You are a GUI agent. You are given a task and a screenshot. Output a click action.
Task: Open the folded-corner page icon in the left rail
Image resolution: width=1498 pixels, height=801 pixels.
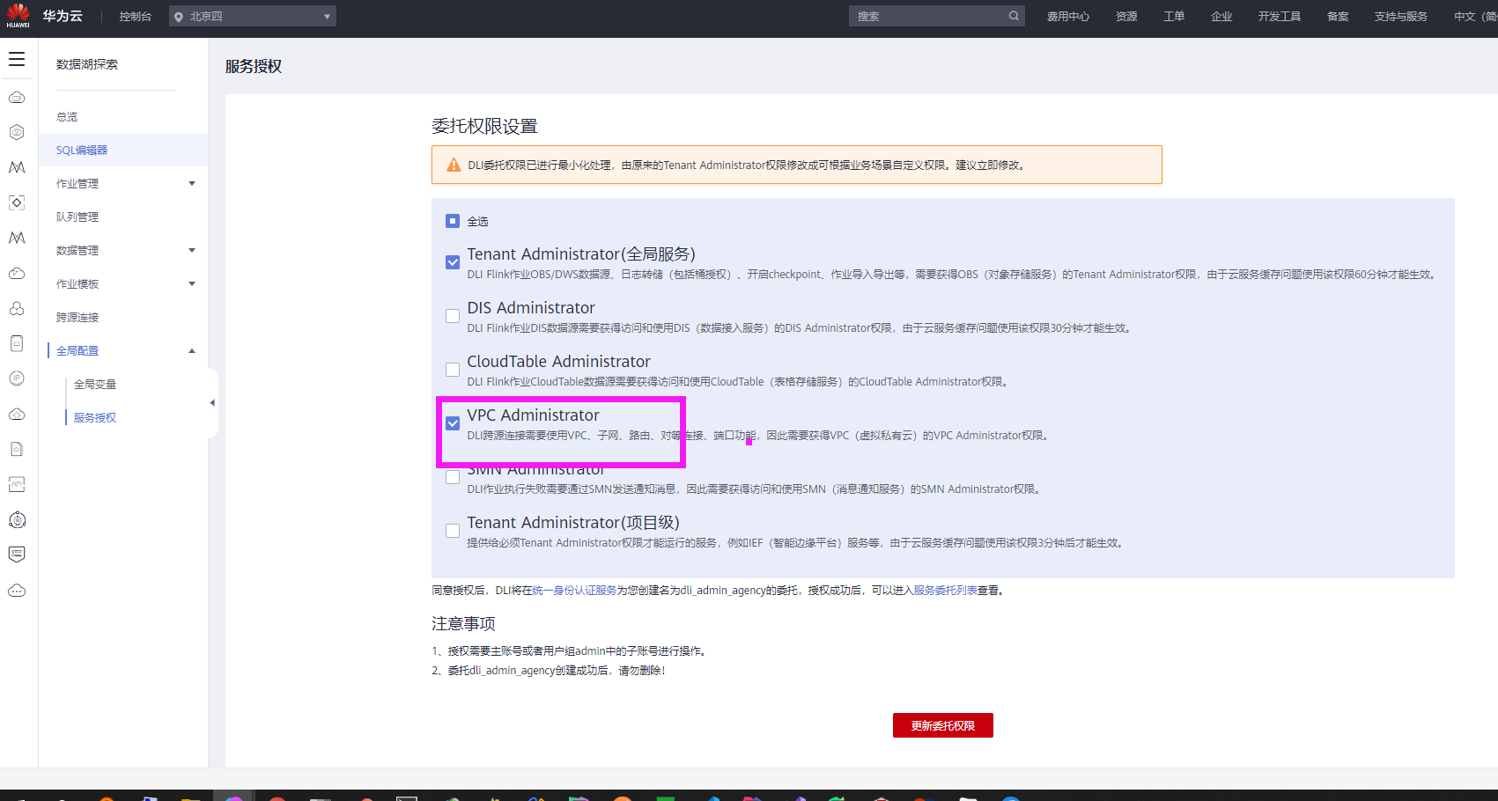pyautogui.click(x=17, y=449)
